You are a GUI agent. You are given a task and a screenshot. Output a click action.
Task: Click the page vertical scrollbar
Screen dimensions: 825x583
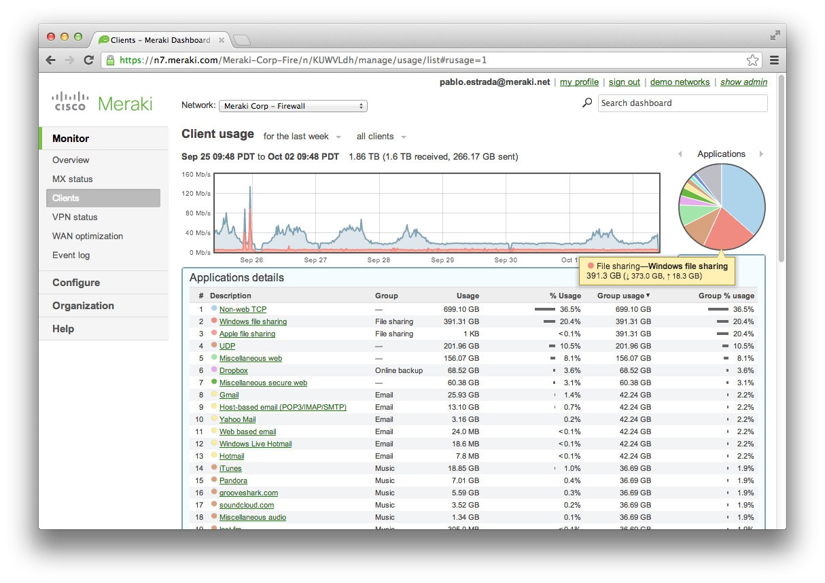[x=782, y=170]
